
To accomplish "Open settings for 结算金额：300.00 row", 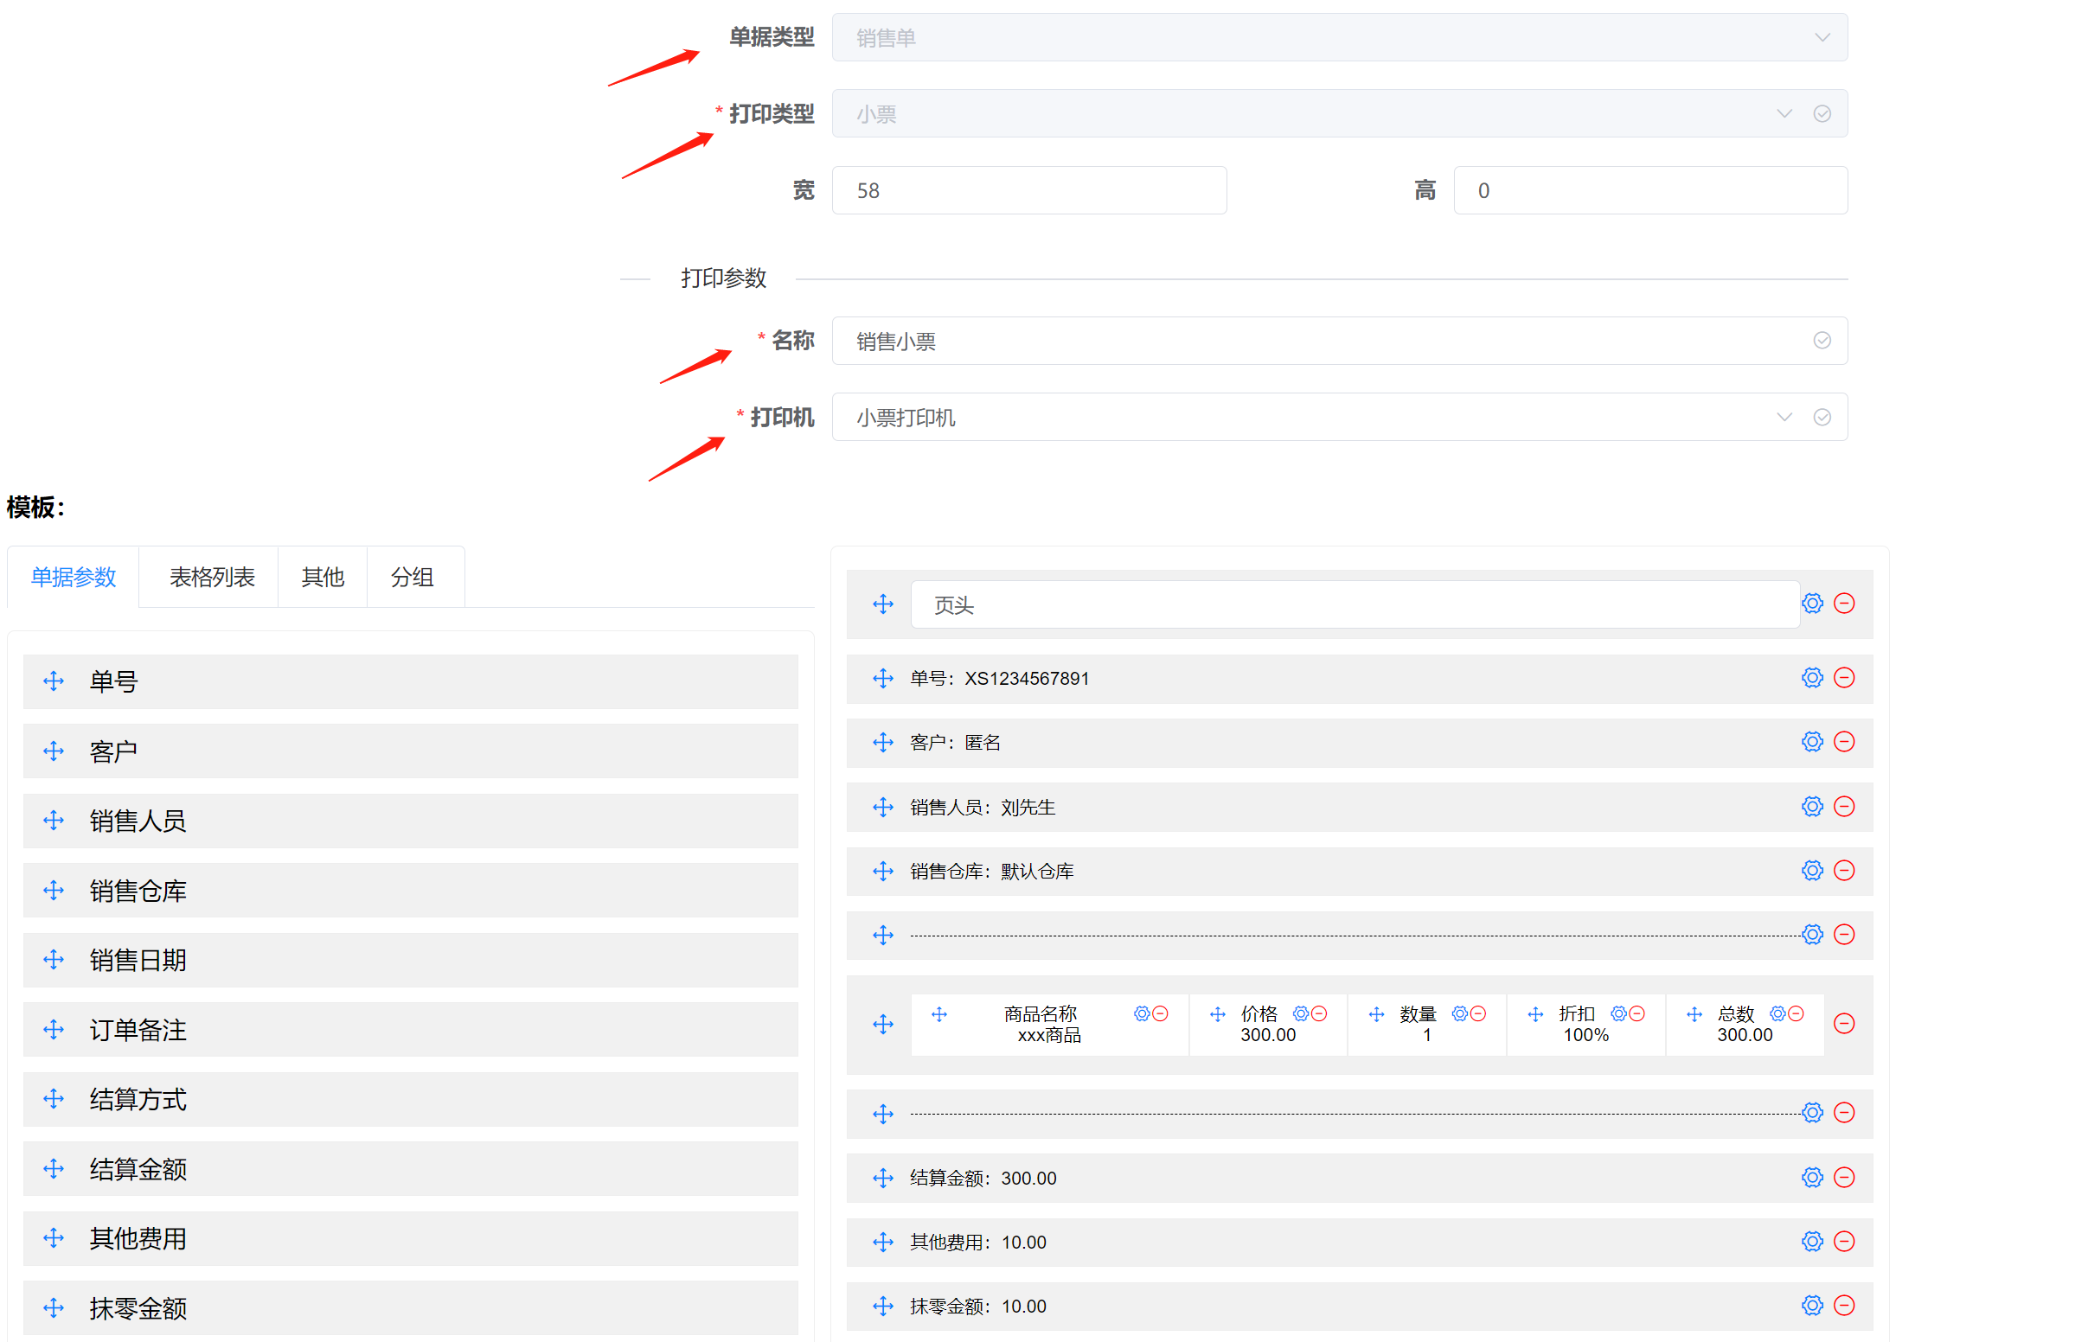I will pyautogui.click(x=1812, y=1178).
